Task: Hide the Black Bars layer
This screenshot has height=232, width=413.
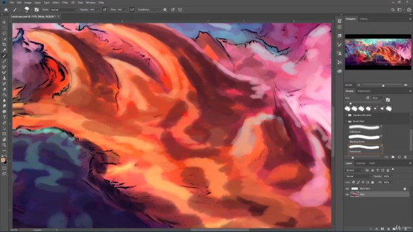Action: 347,189
